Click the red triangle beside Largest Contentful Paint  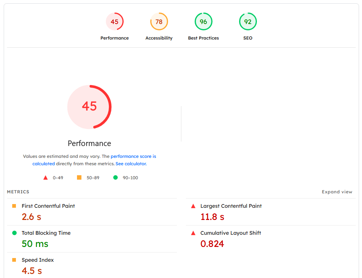click(x=193, y=206)
